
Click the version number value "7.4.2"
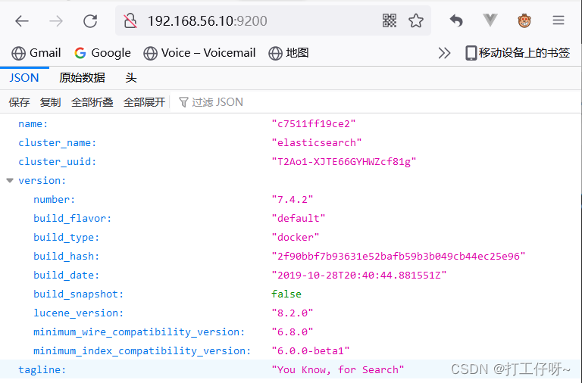coord(293,200)
